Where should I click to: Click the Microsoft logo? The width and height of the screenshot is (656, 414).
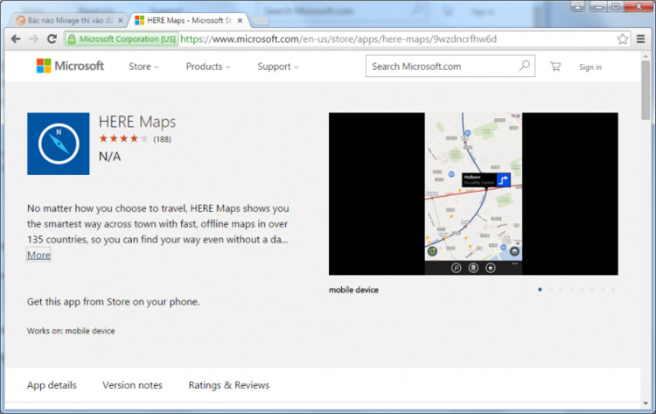(x=70, y=66)
